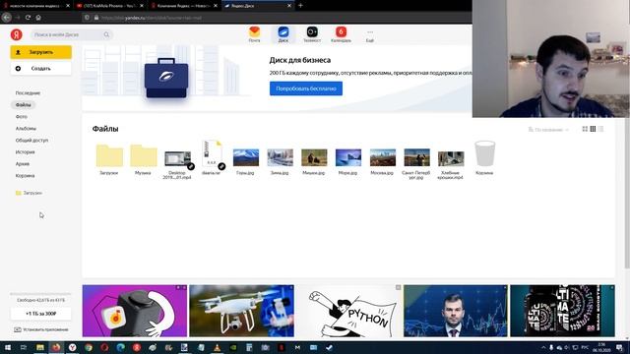The width and height of the screenshot is (630, 354).
Task: Select the Санкт-Петербург.jpg image
Action: click(416, 163)
